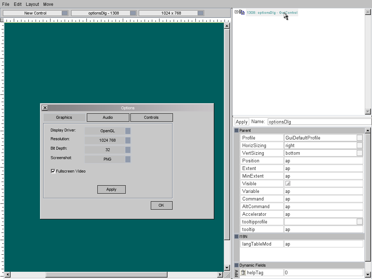Click the canvas horizontal scroll right arrow
The image size is (372, 279).
point(220,274)
